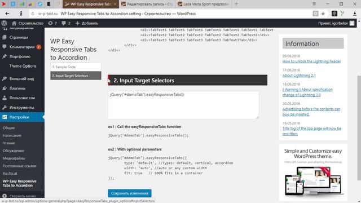Open Обсуждение settings submenu
The image size is (361, 203).
click(x=14, y=151)
